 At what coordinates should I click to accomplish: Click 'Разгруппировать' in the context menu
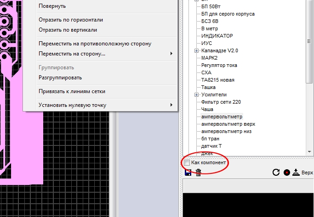(x=60, y=78)
